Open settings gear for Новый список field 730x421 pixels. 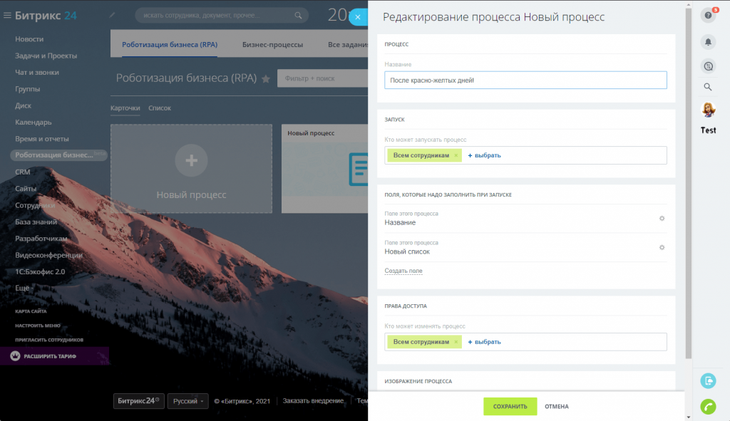point(662,247)
